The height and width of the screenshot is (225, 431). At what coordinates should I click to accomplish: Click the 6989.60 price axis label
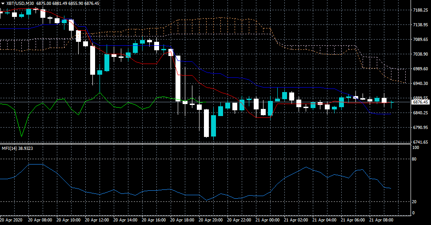tap(420, 69)
